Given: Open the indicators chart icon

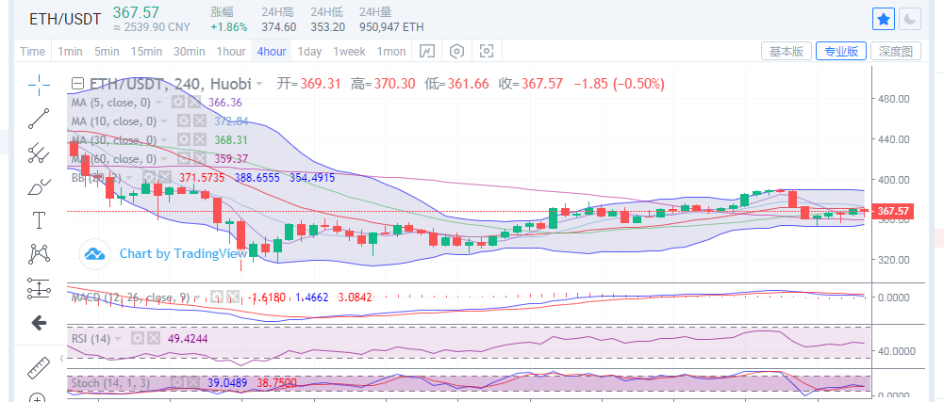Looking at the screenshot, I should point(427,51).
